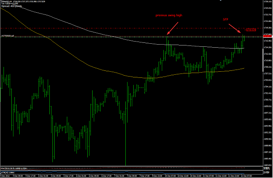This screenshot has height=178, width=273.
Task: Click the '7 Dec 09:00' time axis label
Action: tap(132, 176)
